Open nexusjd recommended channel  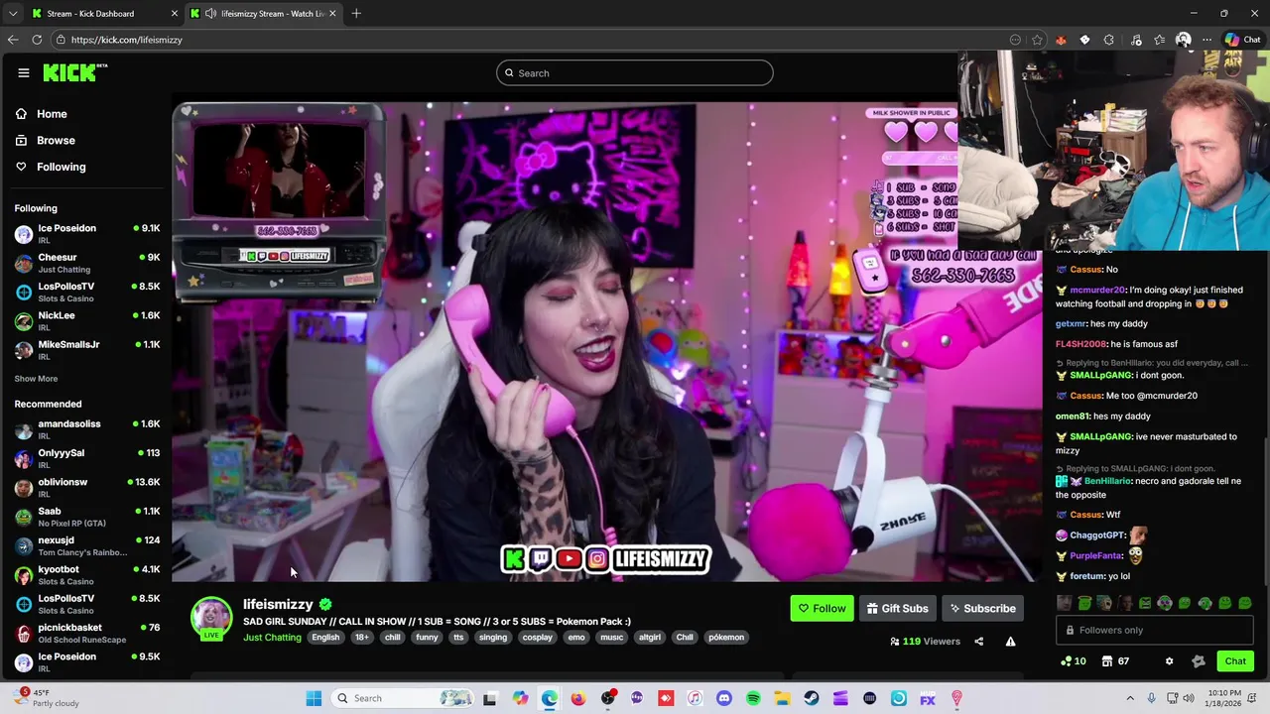point(87,545)
